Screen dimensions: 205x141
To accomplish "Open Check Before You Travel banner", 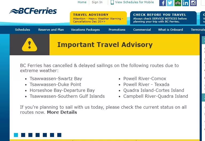I will pos(163,18).
